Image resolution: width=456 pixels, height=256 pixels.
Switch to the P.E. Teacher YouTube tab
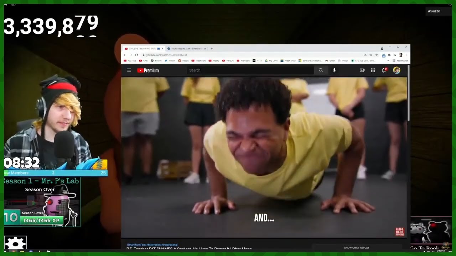coord(143,49)
